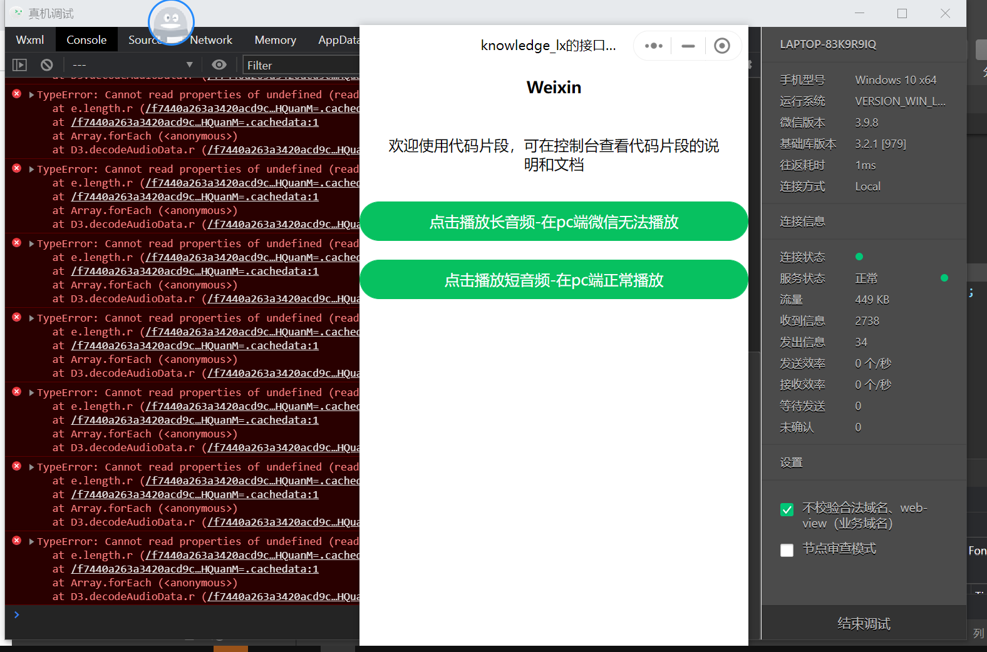
Task: Click the 2738 received messages value
Action: (867, 321)
